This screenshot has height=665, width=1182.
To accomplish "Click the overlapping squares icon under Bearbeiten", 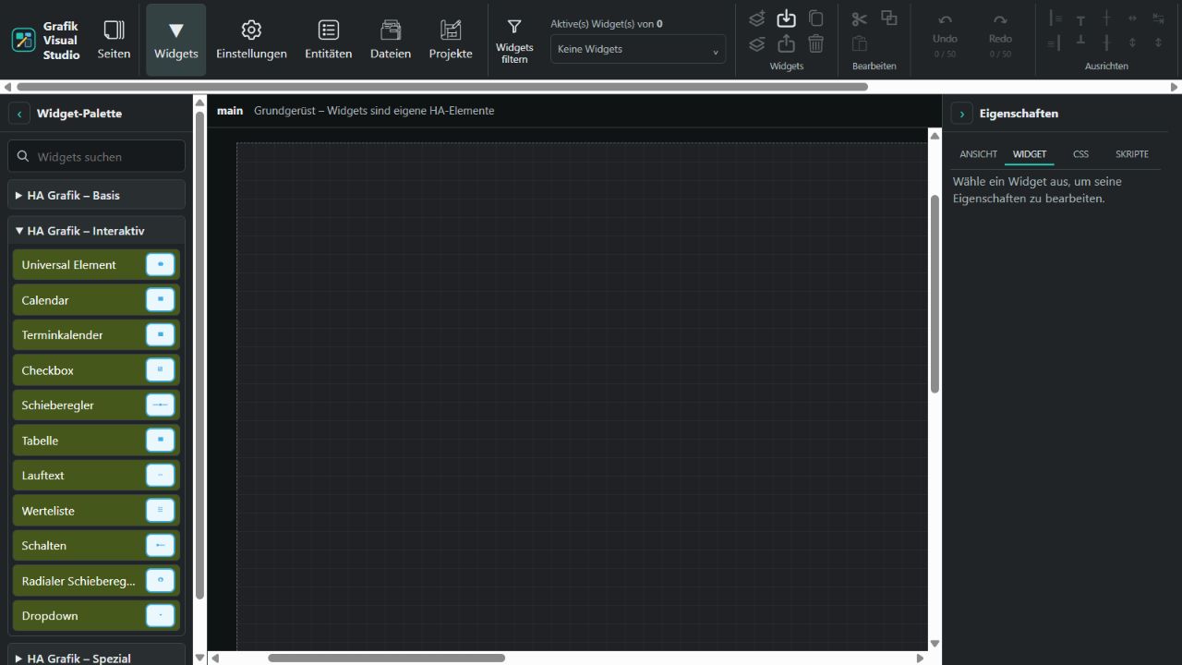I will point(889,18).
